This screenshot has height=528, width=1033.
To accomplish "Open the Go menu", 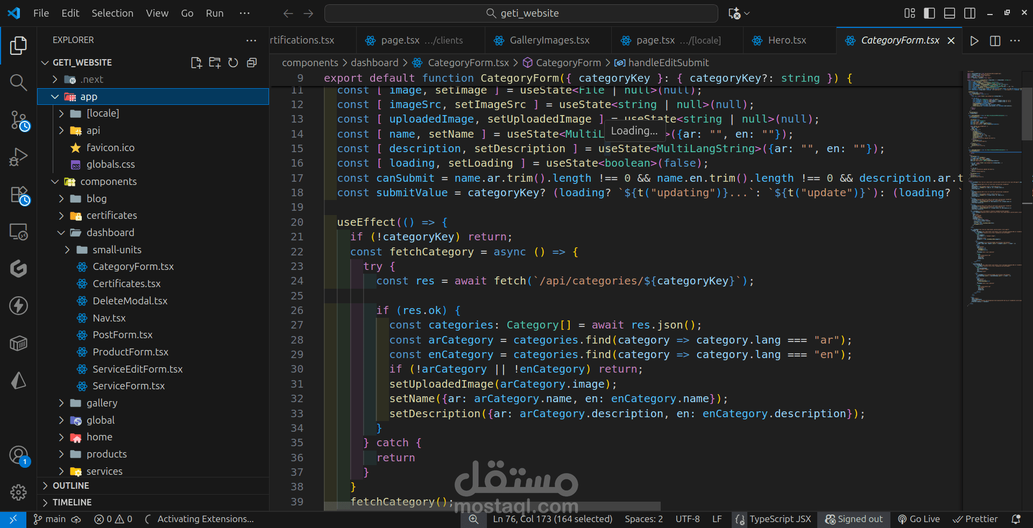I will pyautogui.click(x=187, y=13).
